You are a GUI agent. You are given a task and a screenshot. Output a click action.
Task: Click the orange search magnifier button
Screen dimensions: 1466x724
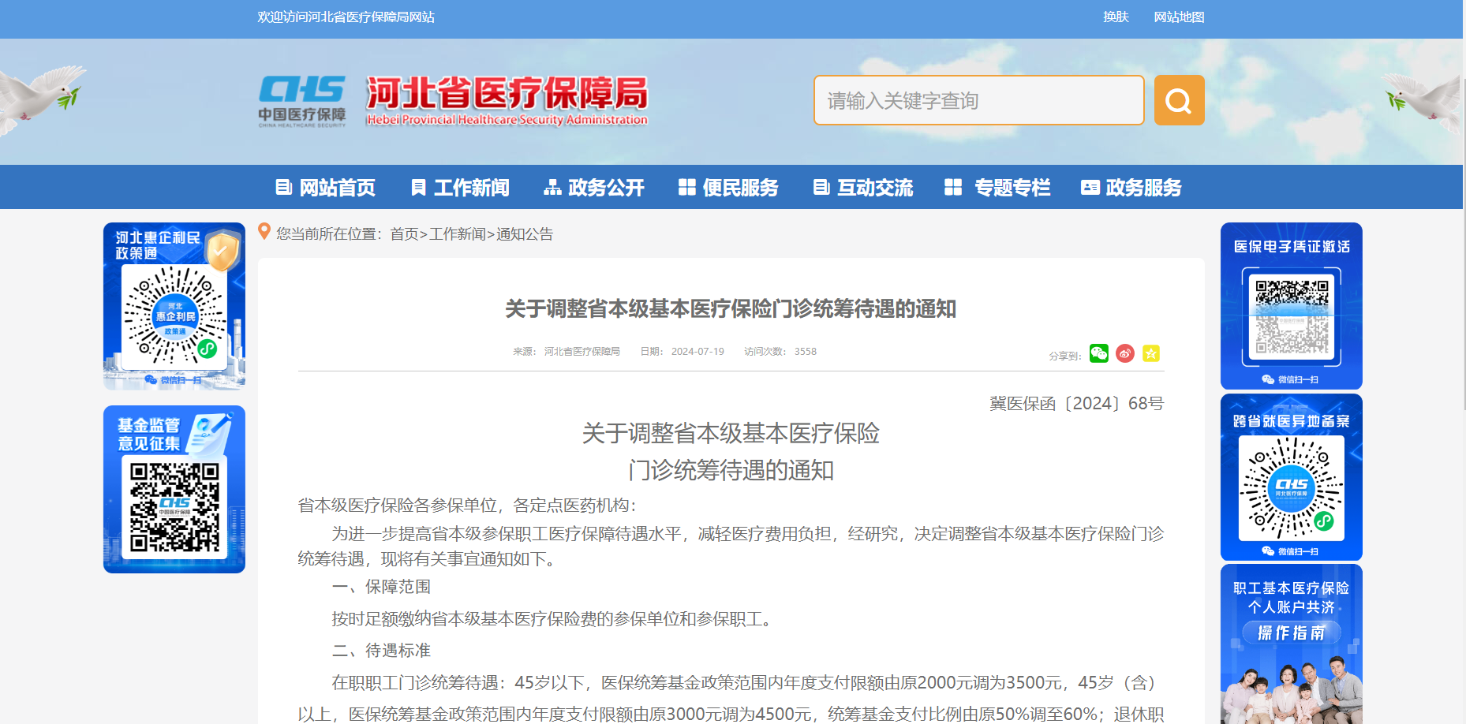1179,100
